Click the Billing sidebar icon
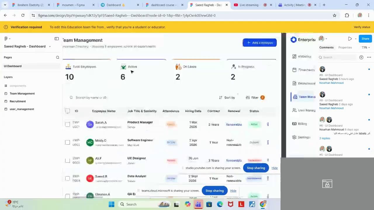Screen dimensions: 374x210 point(294,124)
